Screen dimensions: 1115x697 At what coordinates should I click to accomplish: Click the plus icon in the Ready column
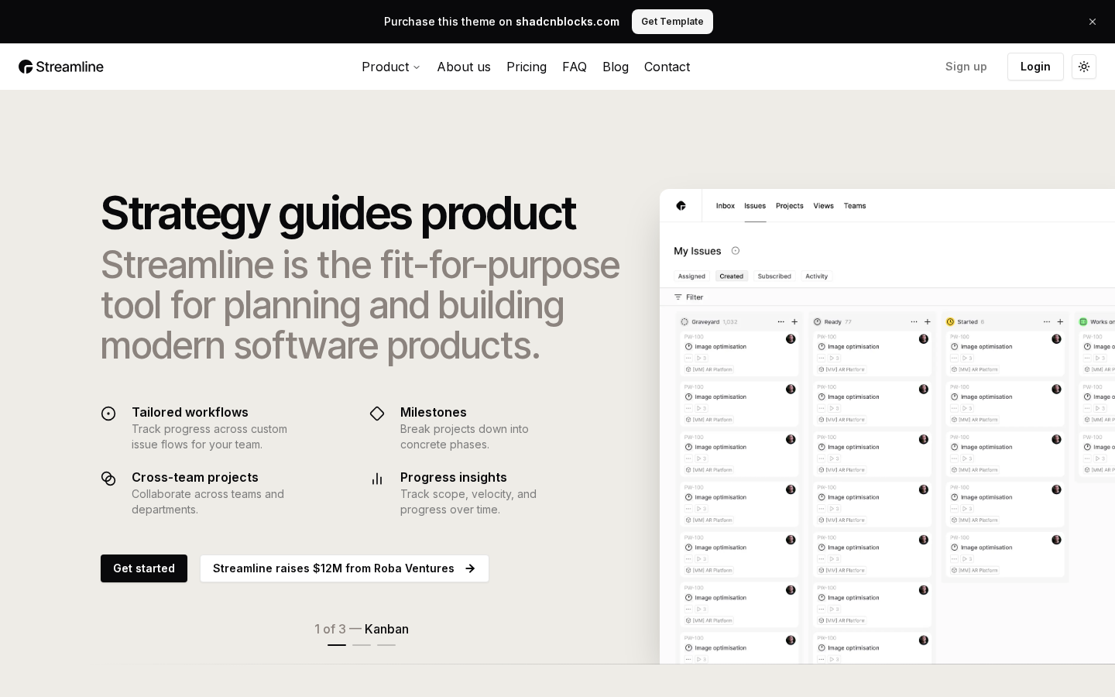click(928, 322)
